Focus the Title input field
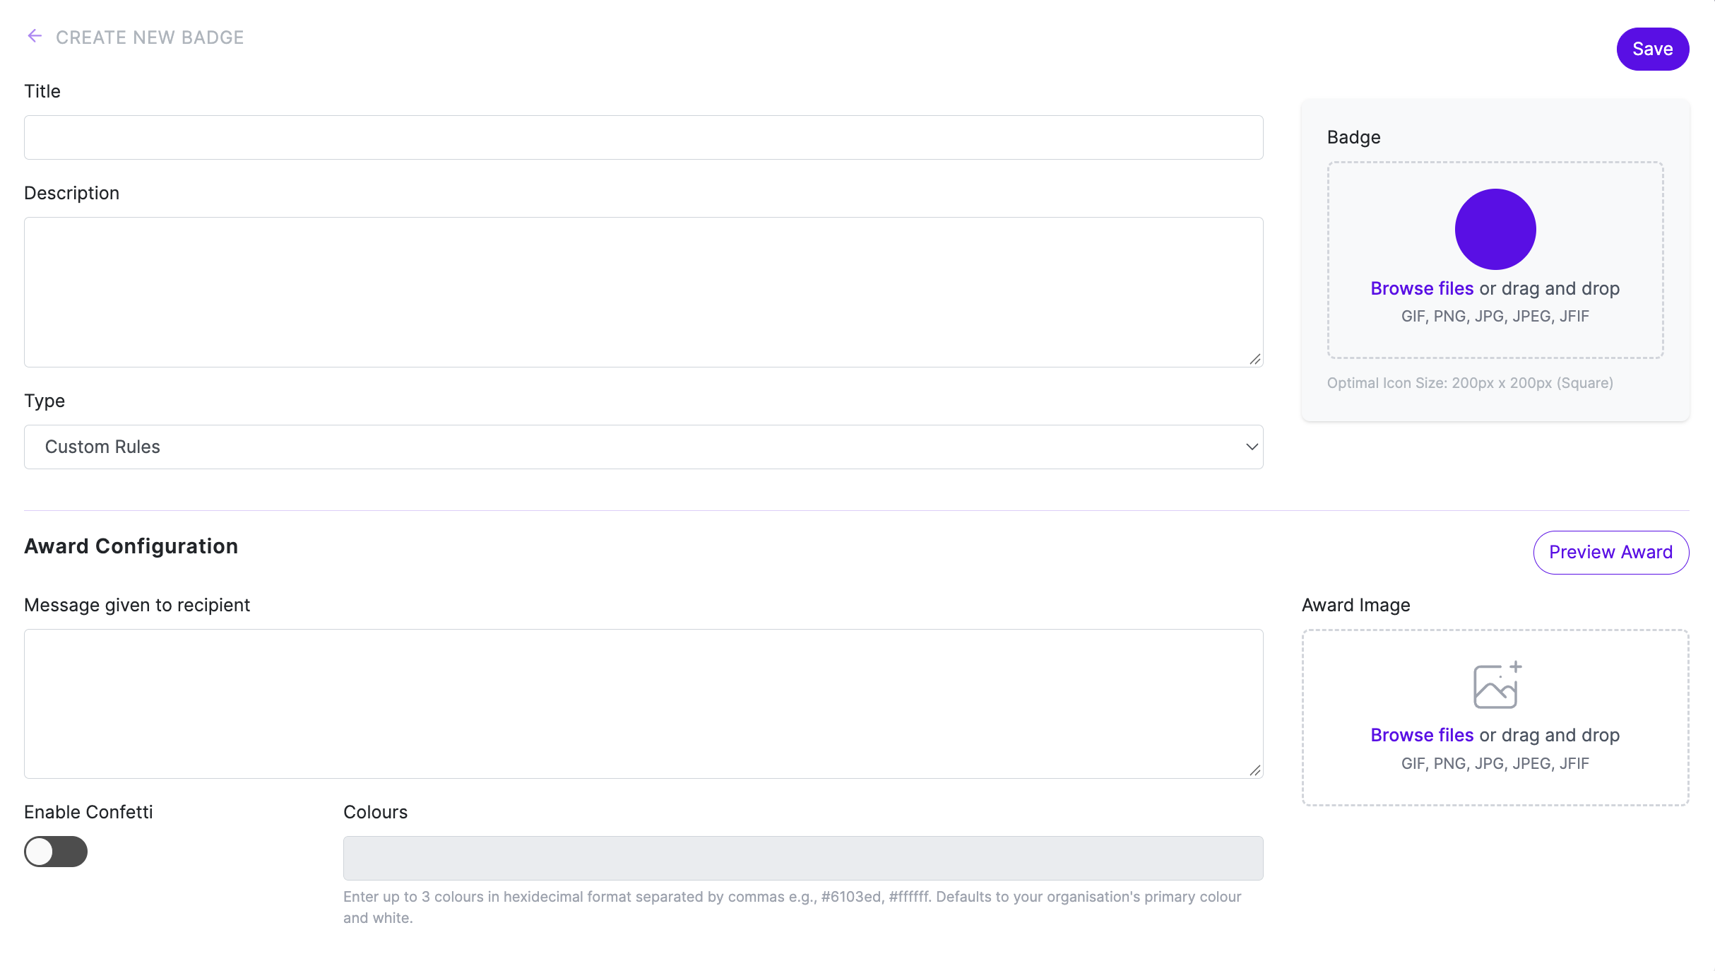The height and width of the screenshot is (971, 1715). tap(643, 137)
